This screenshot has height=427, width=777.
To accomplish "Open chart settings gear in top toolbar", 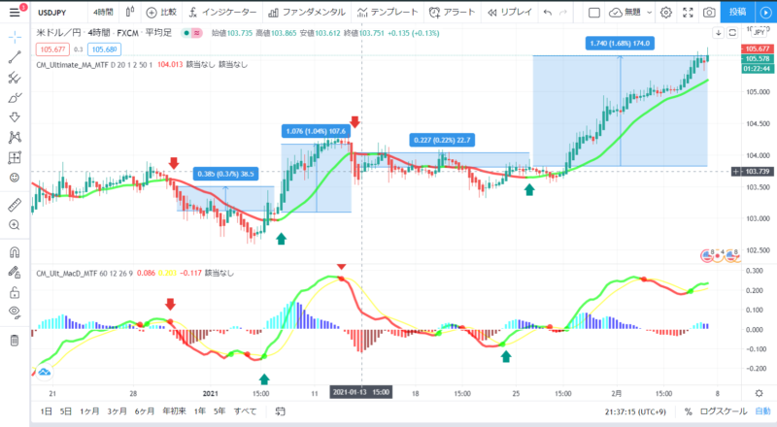I will coord(666,13).
